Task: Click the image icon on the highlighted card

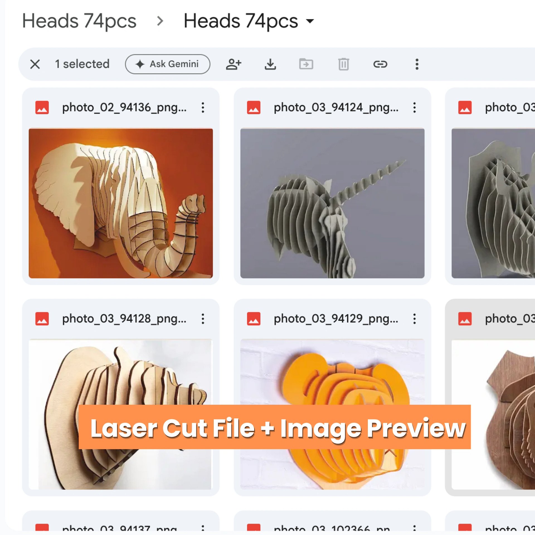Action: coord(465,319)
